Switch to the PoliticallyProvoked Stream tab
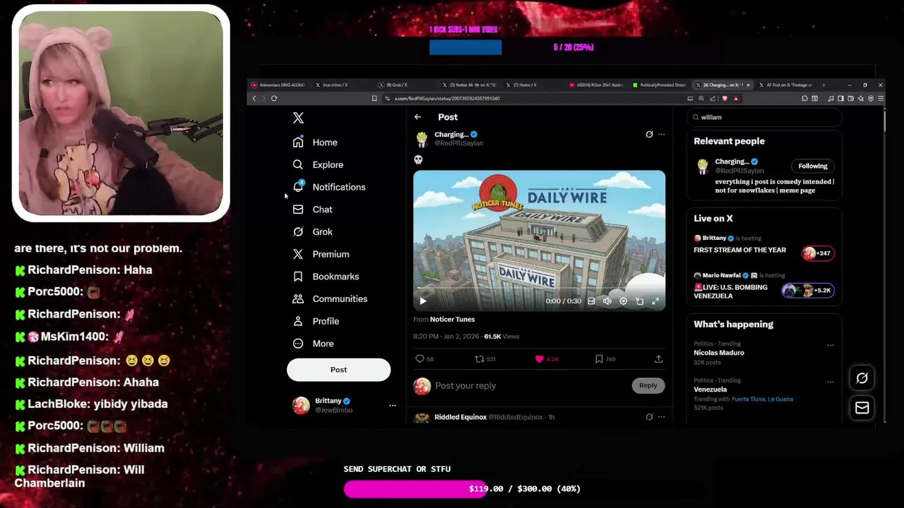904x508 pixels. (x=660, y=85)
